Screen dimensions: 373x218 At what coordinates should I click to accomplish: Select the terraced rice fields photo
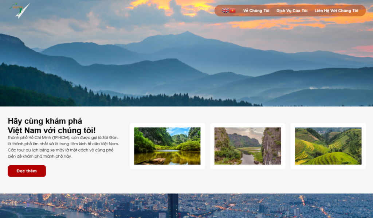tap(328, 146)
